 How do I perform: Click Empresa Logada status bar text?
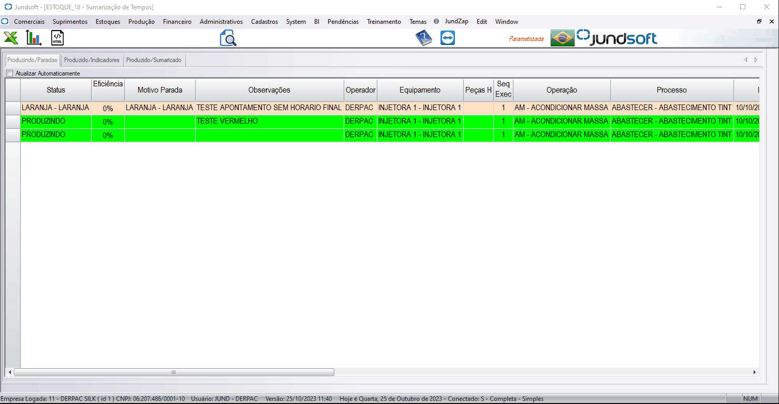point(93,399)
